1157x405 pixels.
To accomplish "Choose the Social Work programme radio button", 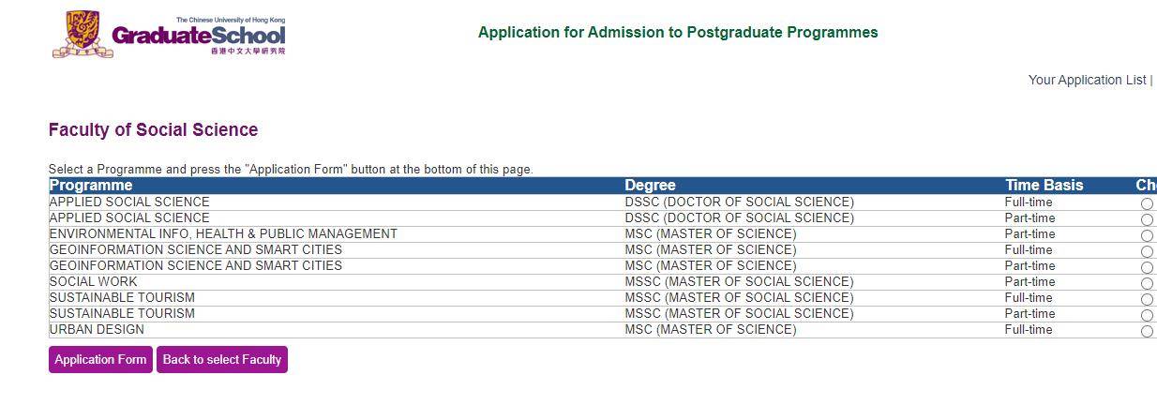I will [x=1147, y=283].
